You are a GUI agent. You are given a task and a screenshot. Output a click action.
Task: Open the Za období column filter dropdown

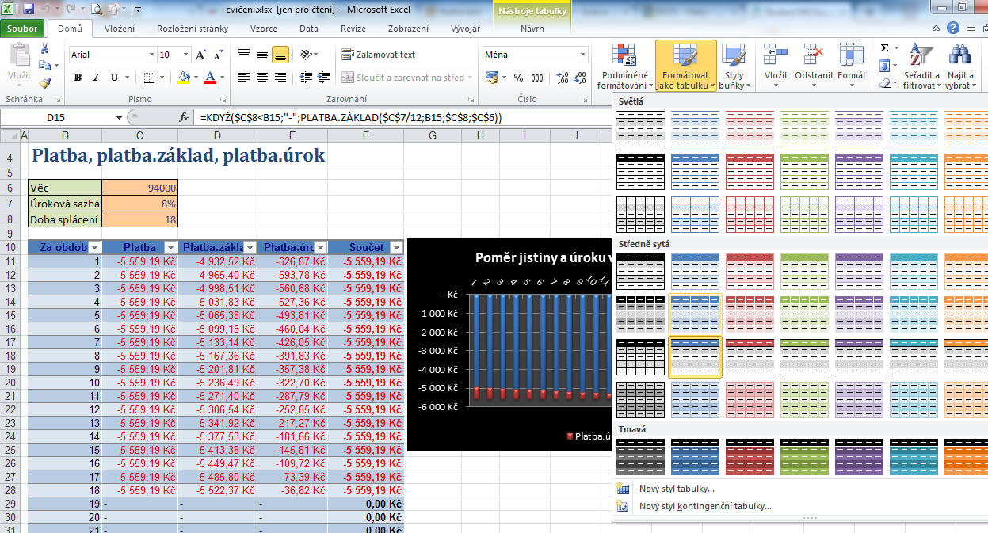click(x=94, y=248)
